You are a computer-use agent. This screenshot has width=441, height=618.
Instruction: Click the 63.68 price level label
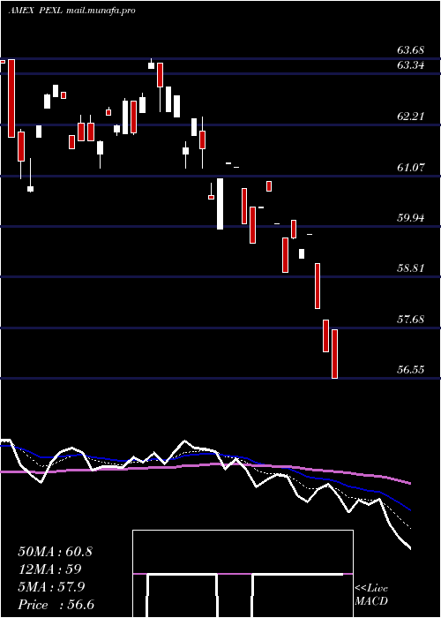pos(411,50)
